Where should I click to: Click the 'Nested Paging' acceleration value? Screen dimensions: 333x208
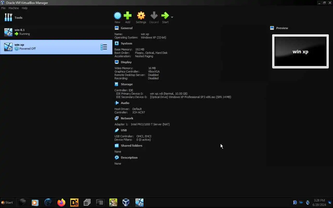point(144,56)
